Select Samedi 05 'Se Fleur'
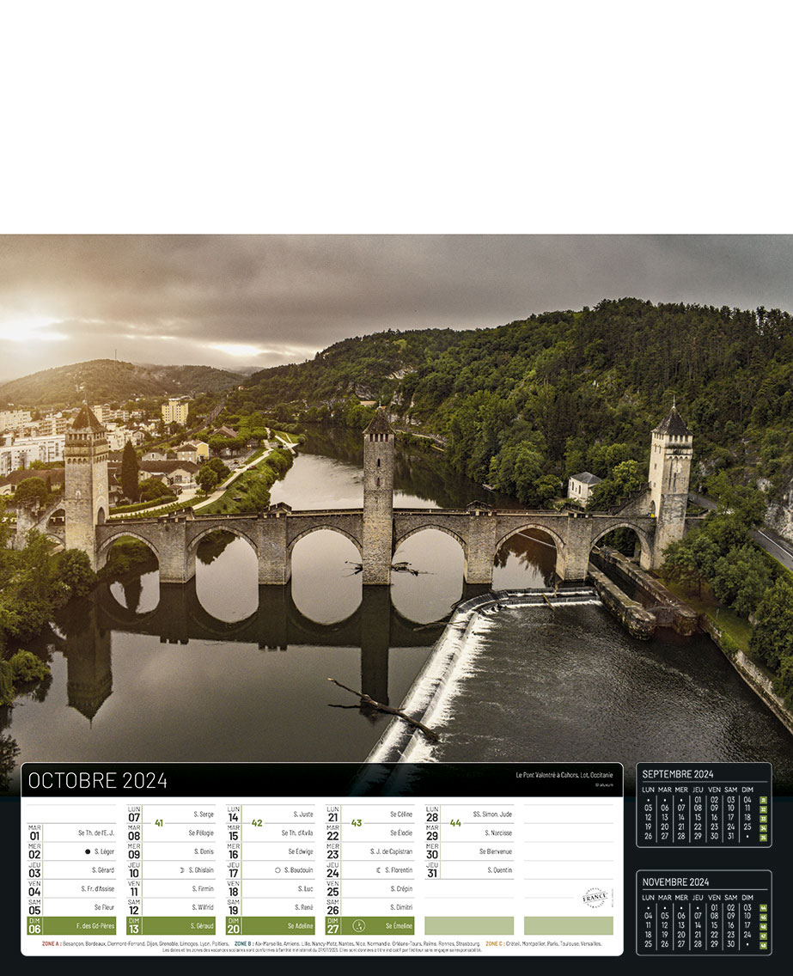Image resolution: width=793 pixels, height=976 pixels. (x=71, y=907)
